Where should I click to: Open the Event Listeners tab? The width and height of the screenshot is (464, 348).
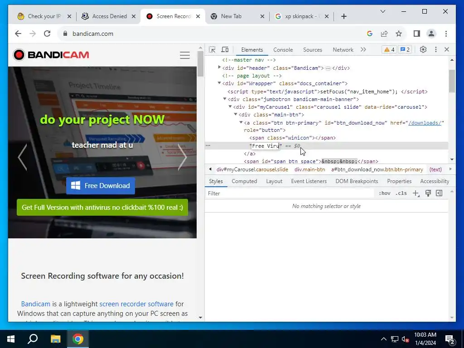click(x=309, y=181)
